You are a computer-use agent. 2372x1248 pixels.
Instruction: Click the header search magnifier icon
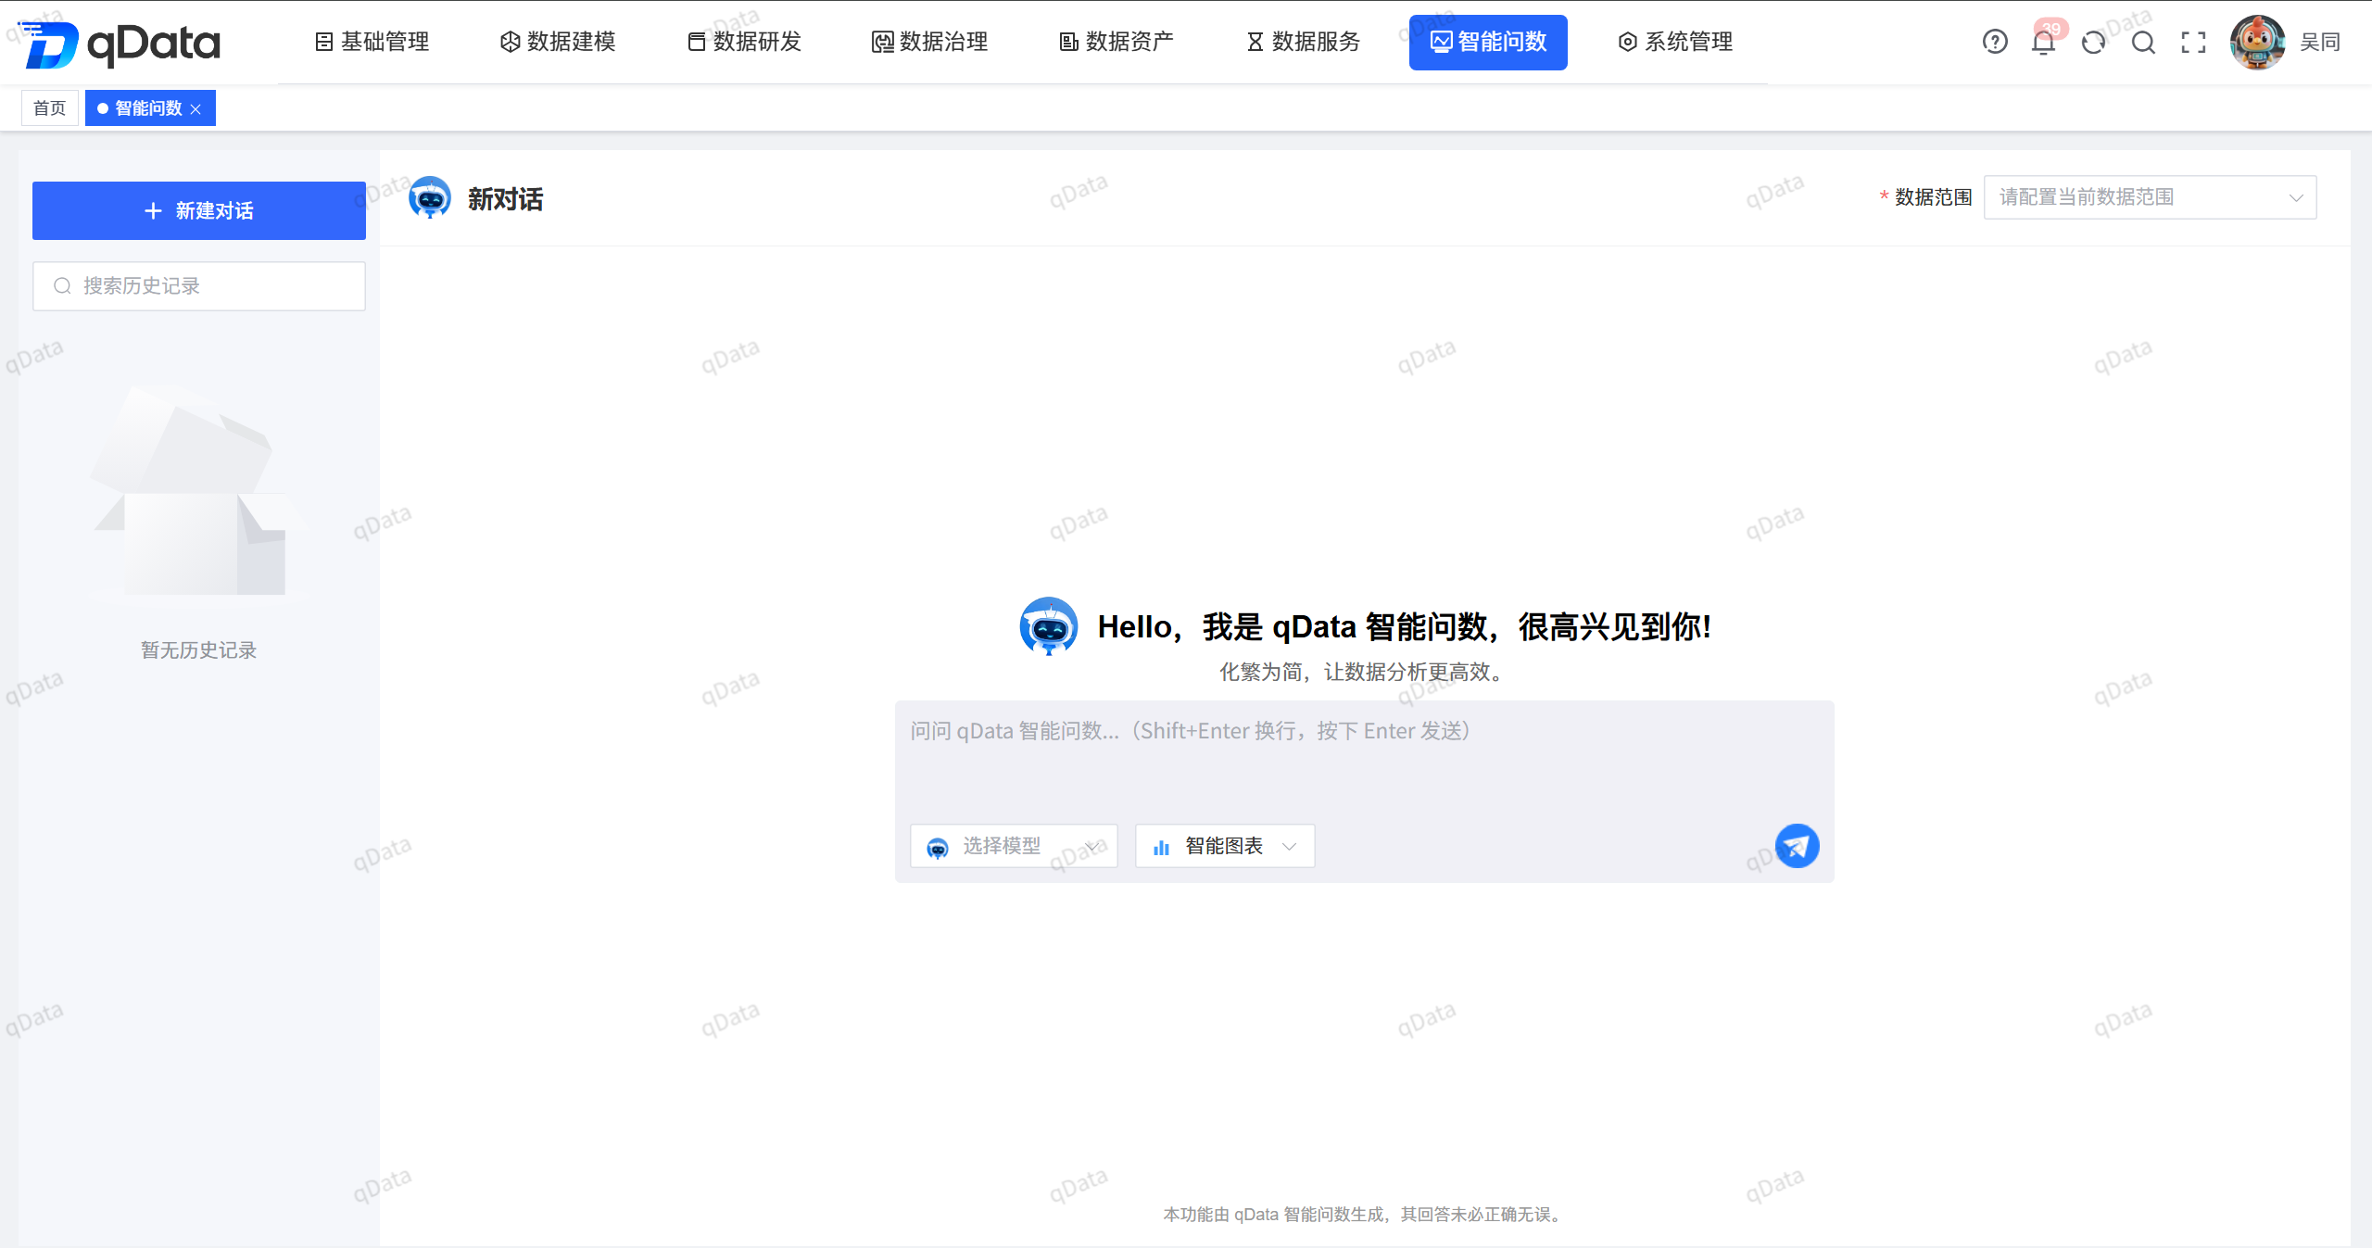click(x=2143, y=43)
